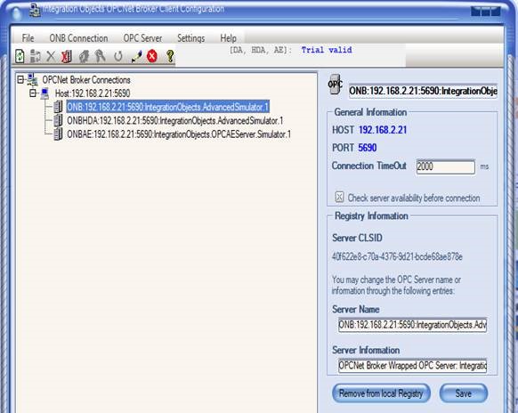Select Host:192.168.2.21:5690 tree label
The height and width of the screenshot is (413, 518).
(x=93, y=93)
